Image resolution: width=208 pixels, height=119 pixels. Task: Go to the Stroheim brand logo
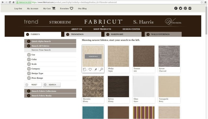point(60,22)
